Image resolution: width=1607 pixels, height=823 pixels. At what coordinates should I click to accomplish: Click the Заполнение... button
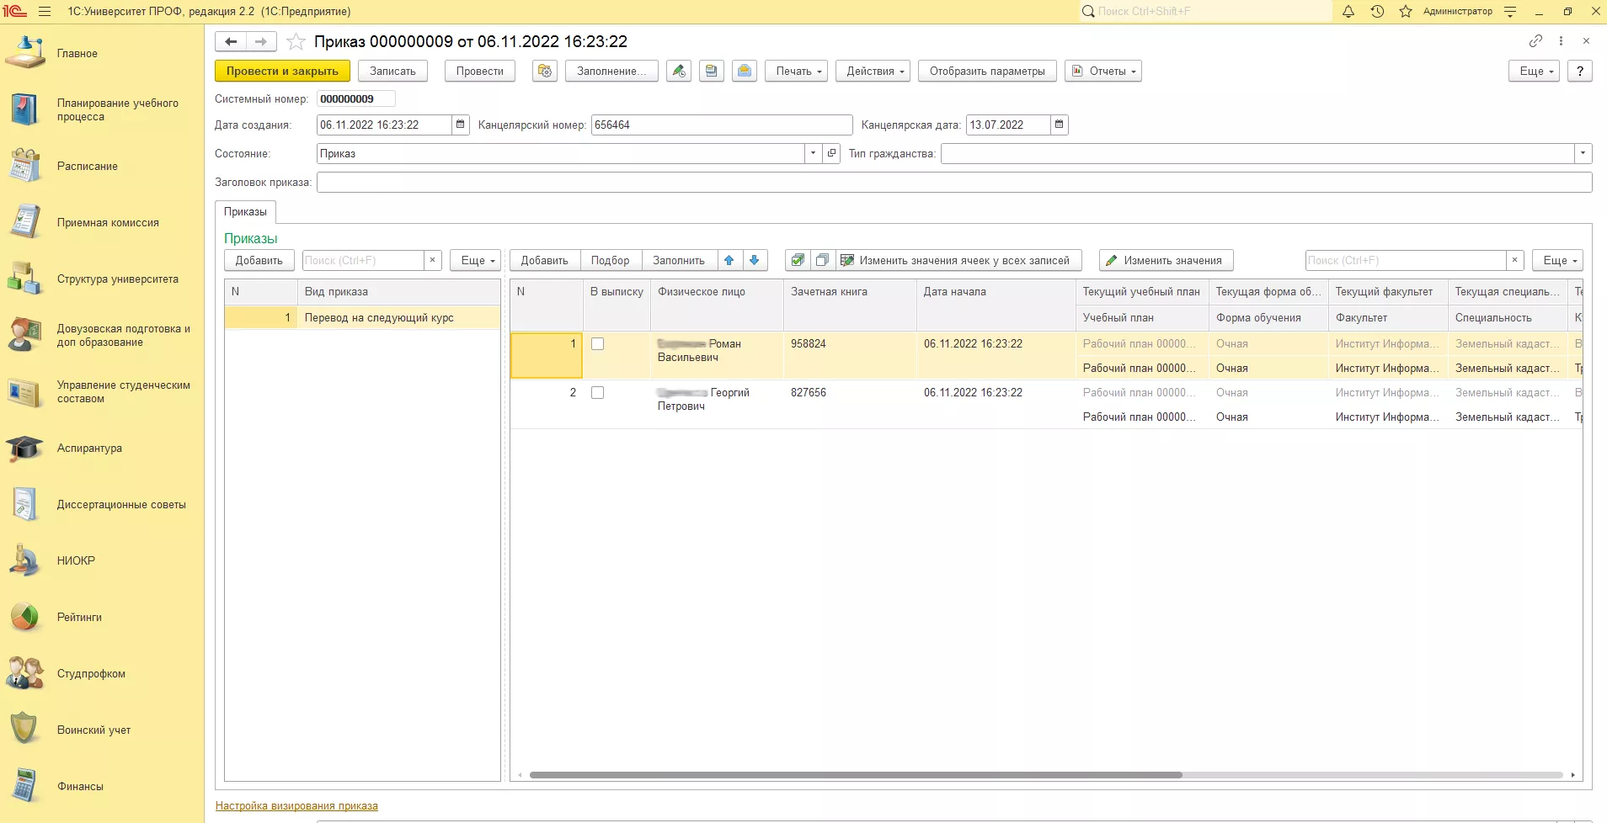click(x=611, y=72)
